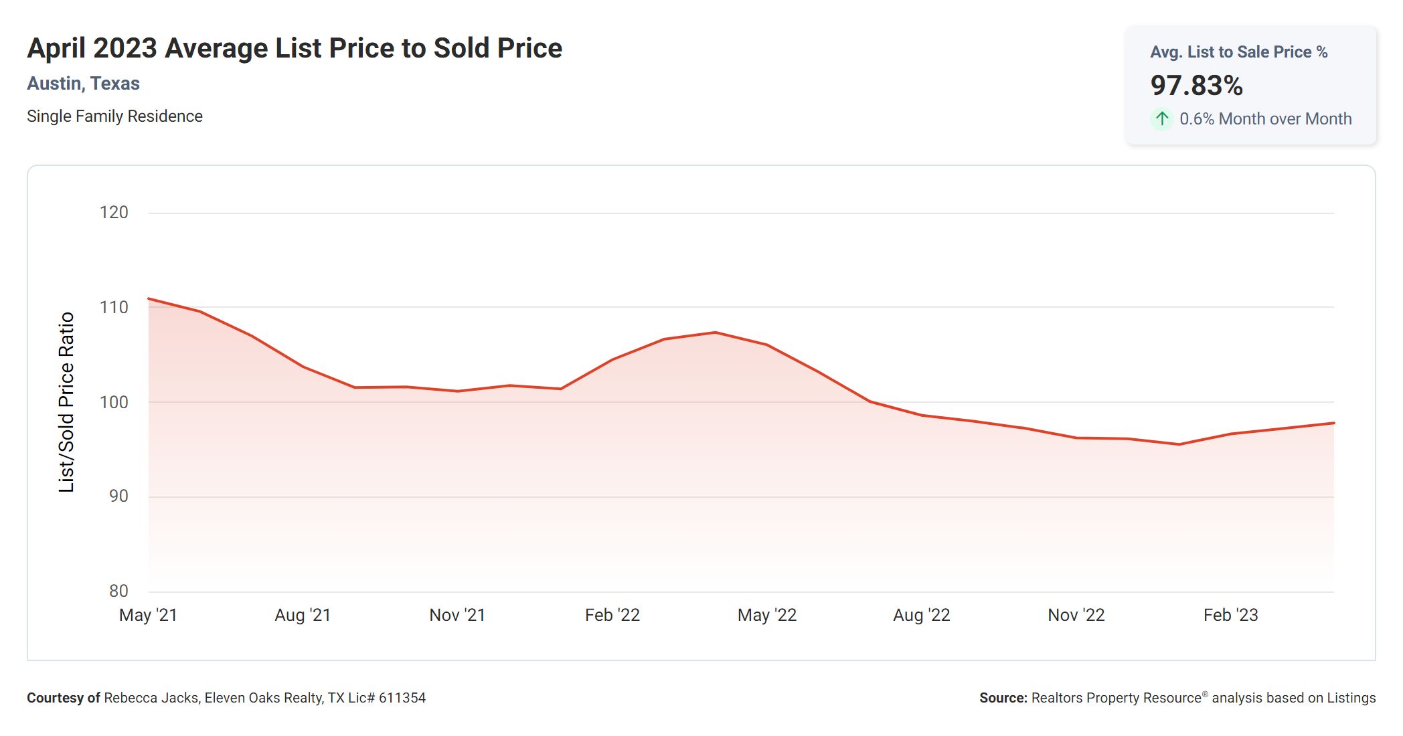Click the 120 y-axis value
The height and width of the screenshot is (736, 1403).
pos(114,213)
